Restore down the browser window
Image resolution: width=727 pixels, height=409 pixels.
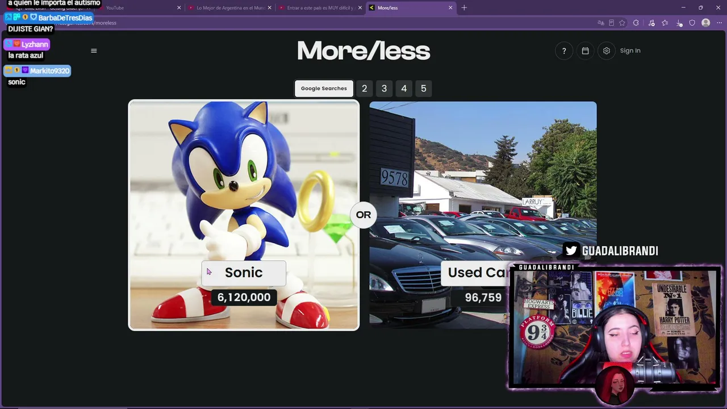pyautogui.click(x=700, y=7)
